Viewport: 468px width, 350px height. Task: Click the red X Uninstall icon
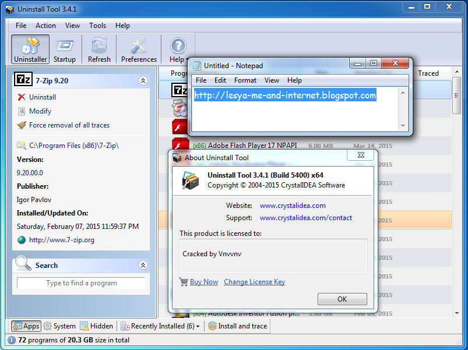click(22, 97)
